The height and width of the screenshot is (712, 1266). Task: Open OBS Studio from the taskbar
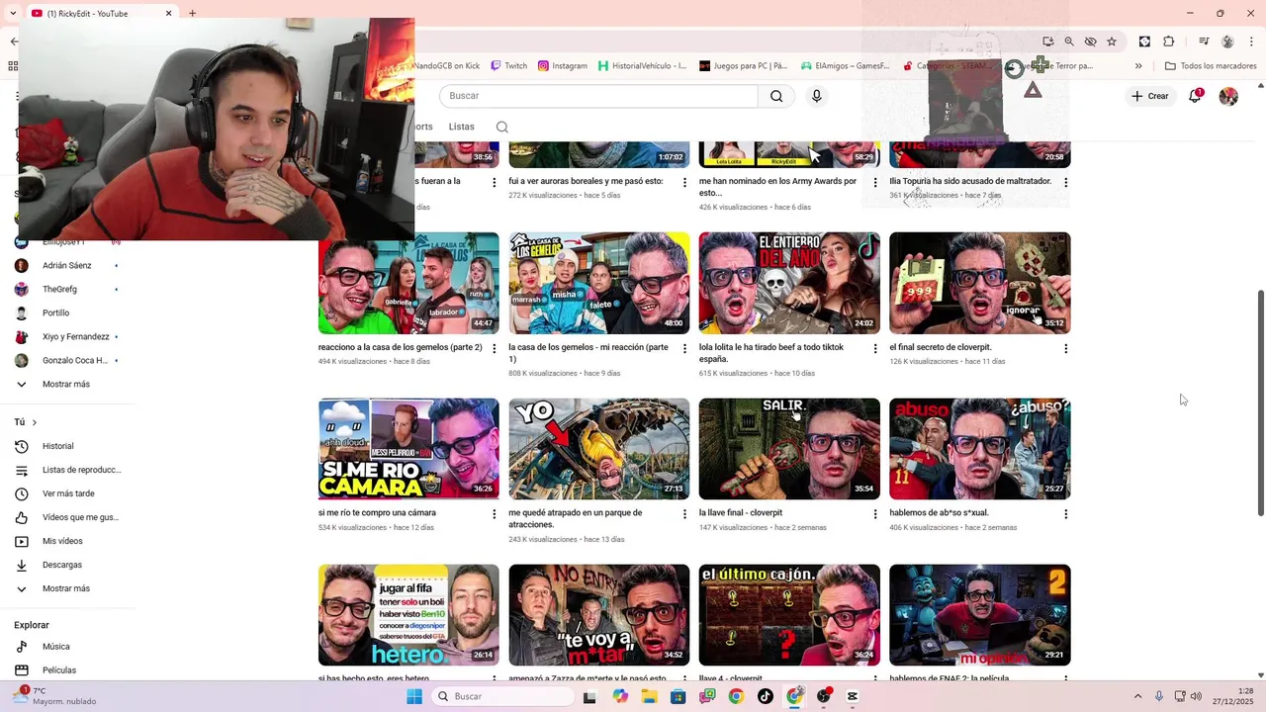pyautogui.click(x=824, y=696)
